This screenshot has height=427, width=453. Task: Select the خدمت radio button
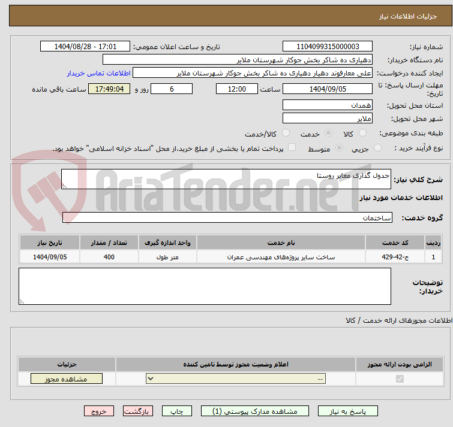click(x=328, y=133)
